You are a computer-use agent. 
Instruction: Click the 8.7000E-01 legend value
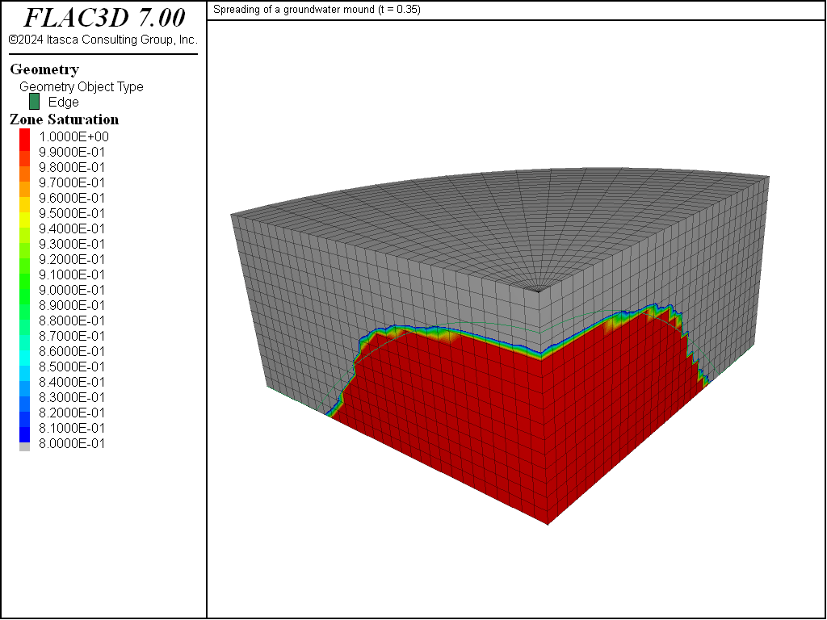(x=72, y=335)
